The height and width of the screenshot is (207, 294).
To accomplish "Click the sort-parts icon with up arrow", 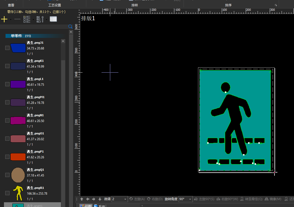I will 40,19.
